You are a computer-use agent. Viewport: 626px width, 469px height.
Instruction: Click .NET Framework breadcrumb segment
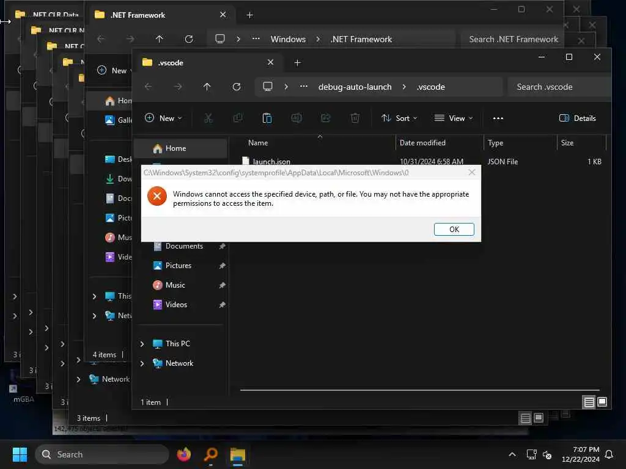[x=361, y=39]
